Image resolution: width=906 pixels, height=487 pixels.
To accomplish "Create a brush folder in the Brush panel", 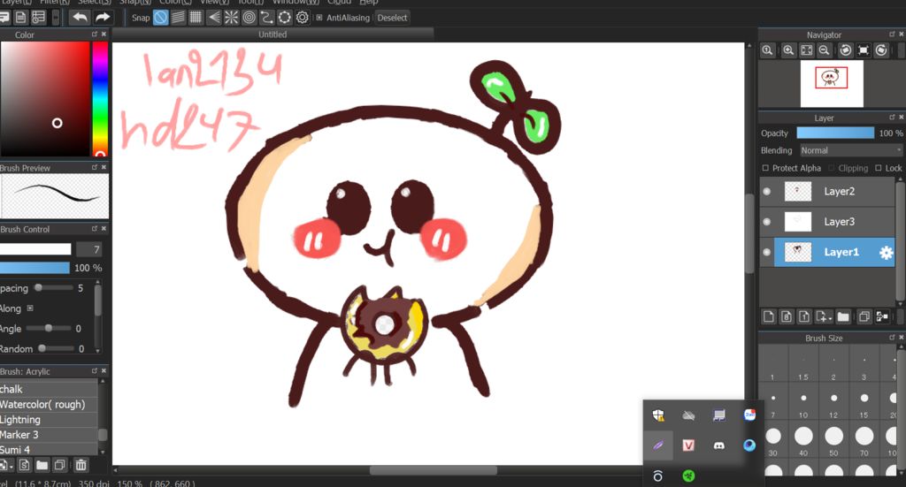I will [x=42, y=465].
